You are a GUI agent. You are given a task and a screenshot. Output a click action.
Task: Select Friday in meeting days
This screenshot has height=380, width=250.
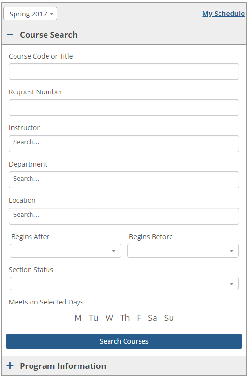139,318
